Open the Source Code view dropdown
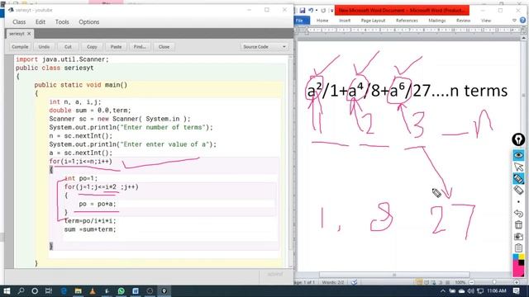This screenshot has height=297, width=529. (x=264, y=47)
